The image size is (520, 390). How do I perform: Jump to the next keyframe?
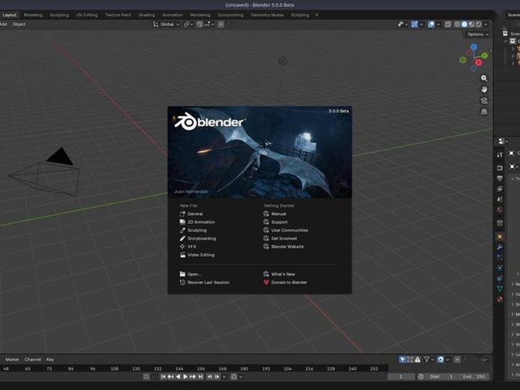192,377
